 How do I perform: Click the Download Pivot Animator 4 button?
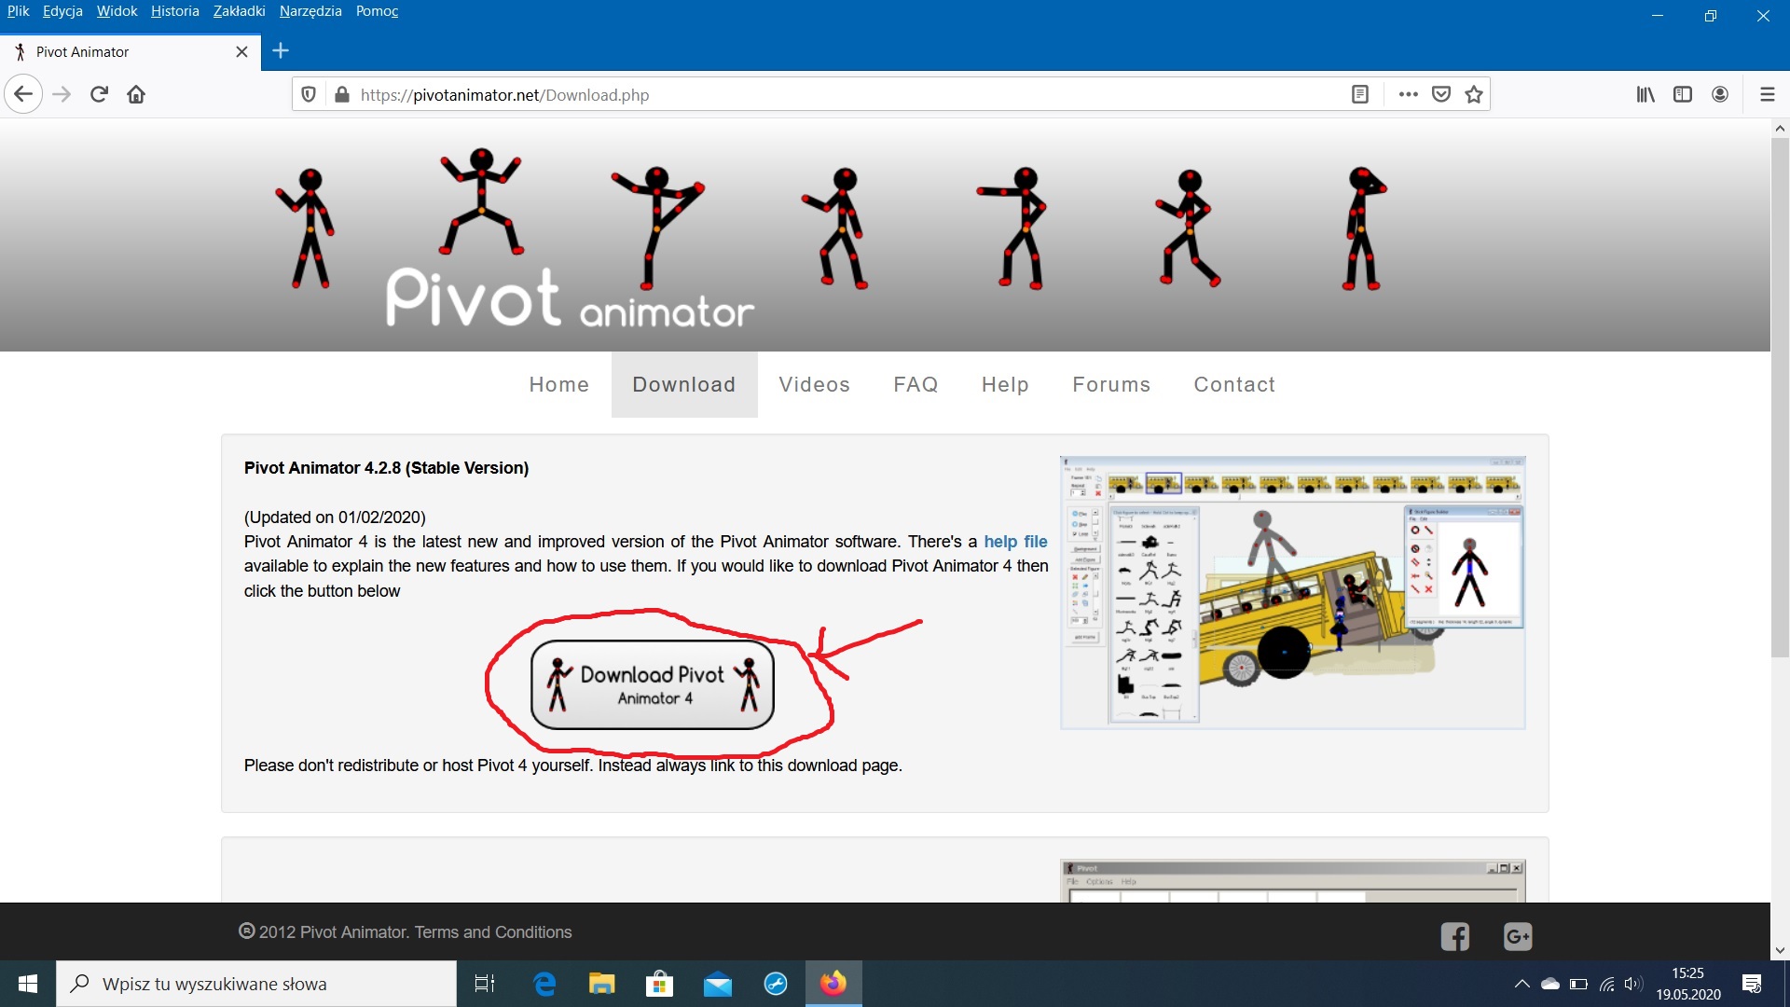[x=653, y=684]
